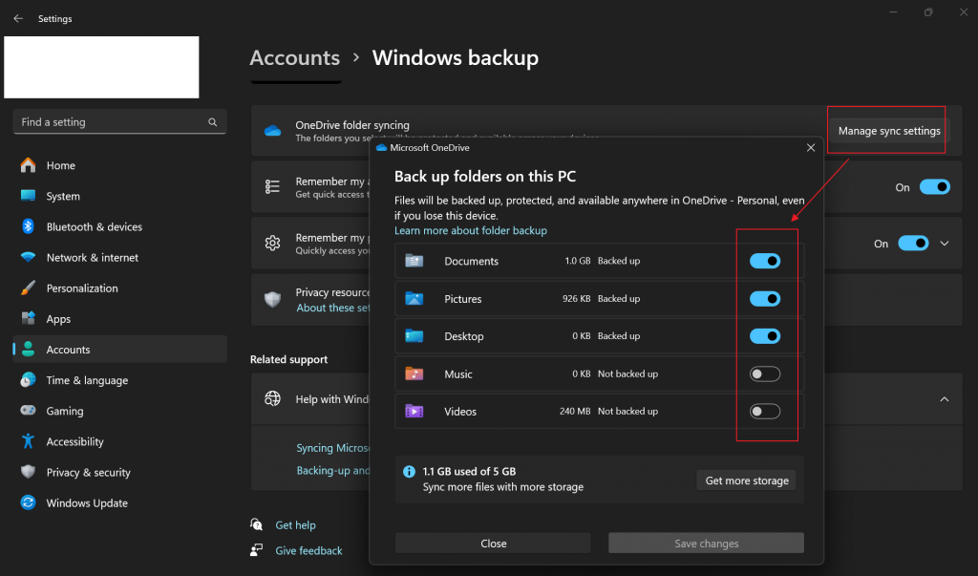Disable Documents folder backup toggle
The width and height of the screenshot is (978, 576).
765,261
